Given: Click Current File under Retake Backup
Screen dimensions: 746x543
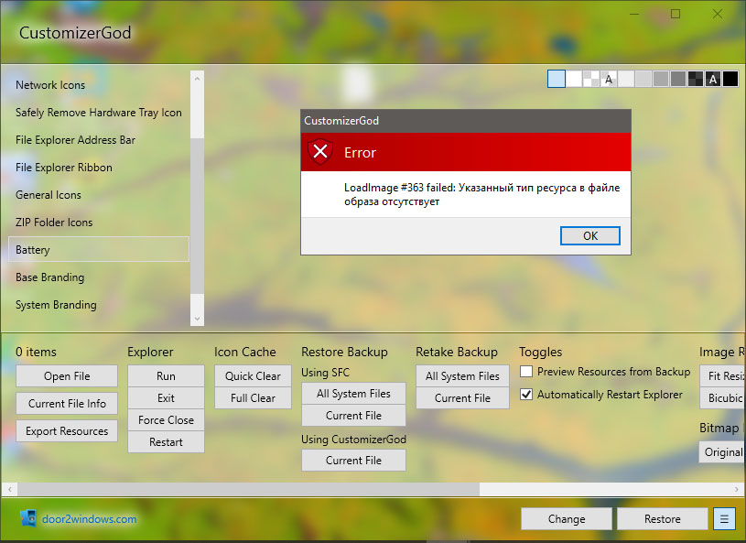Looking at the screenshot, I should click(462, 397).
